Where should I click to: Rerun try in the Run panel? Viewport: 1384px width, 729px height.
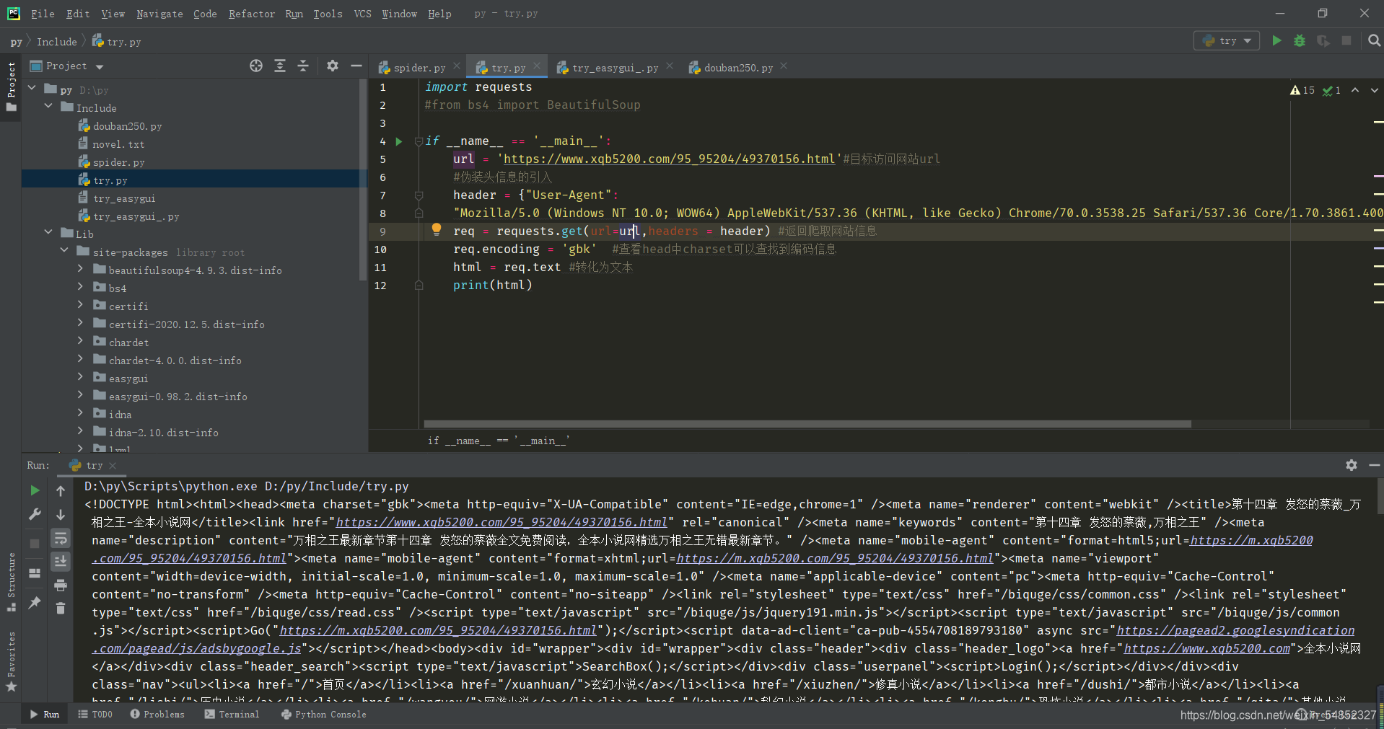tap(35, 490)
